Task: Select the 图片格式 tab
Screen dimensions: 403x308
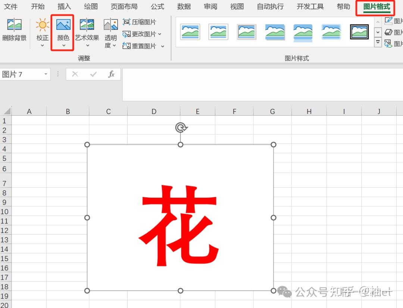Action: pyautogui.click(x=377, y=7)
